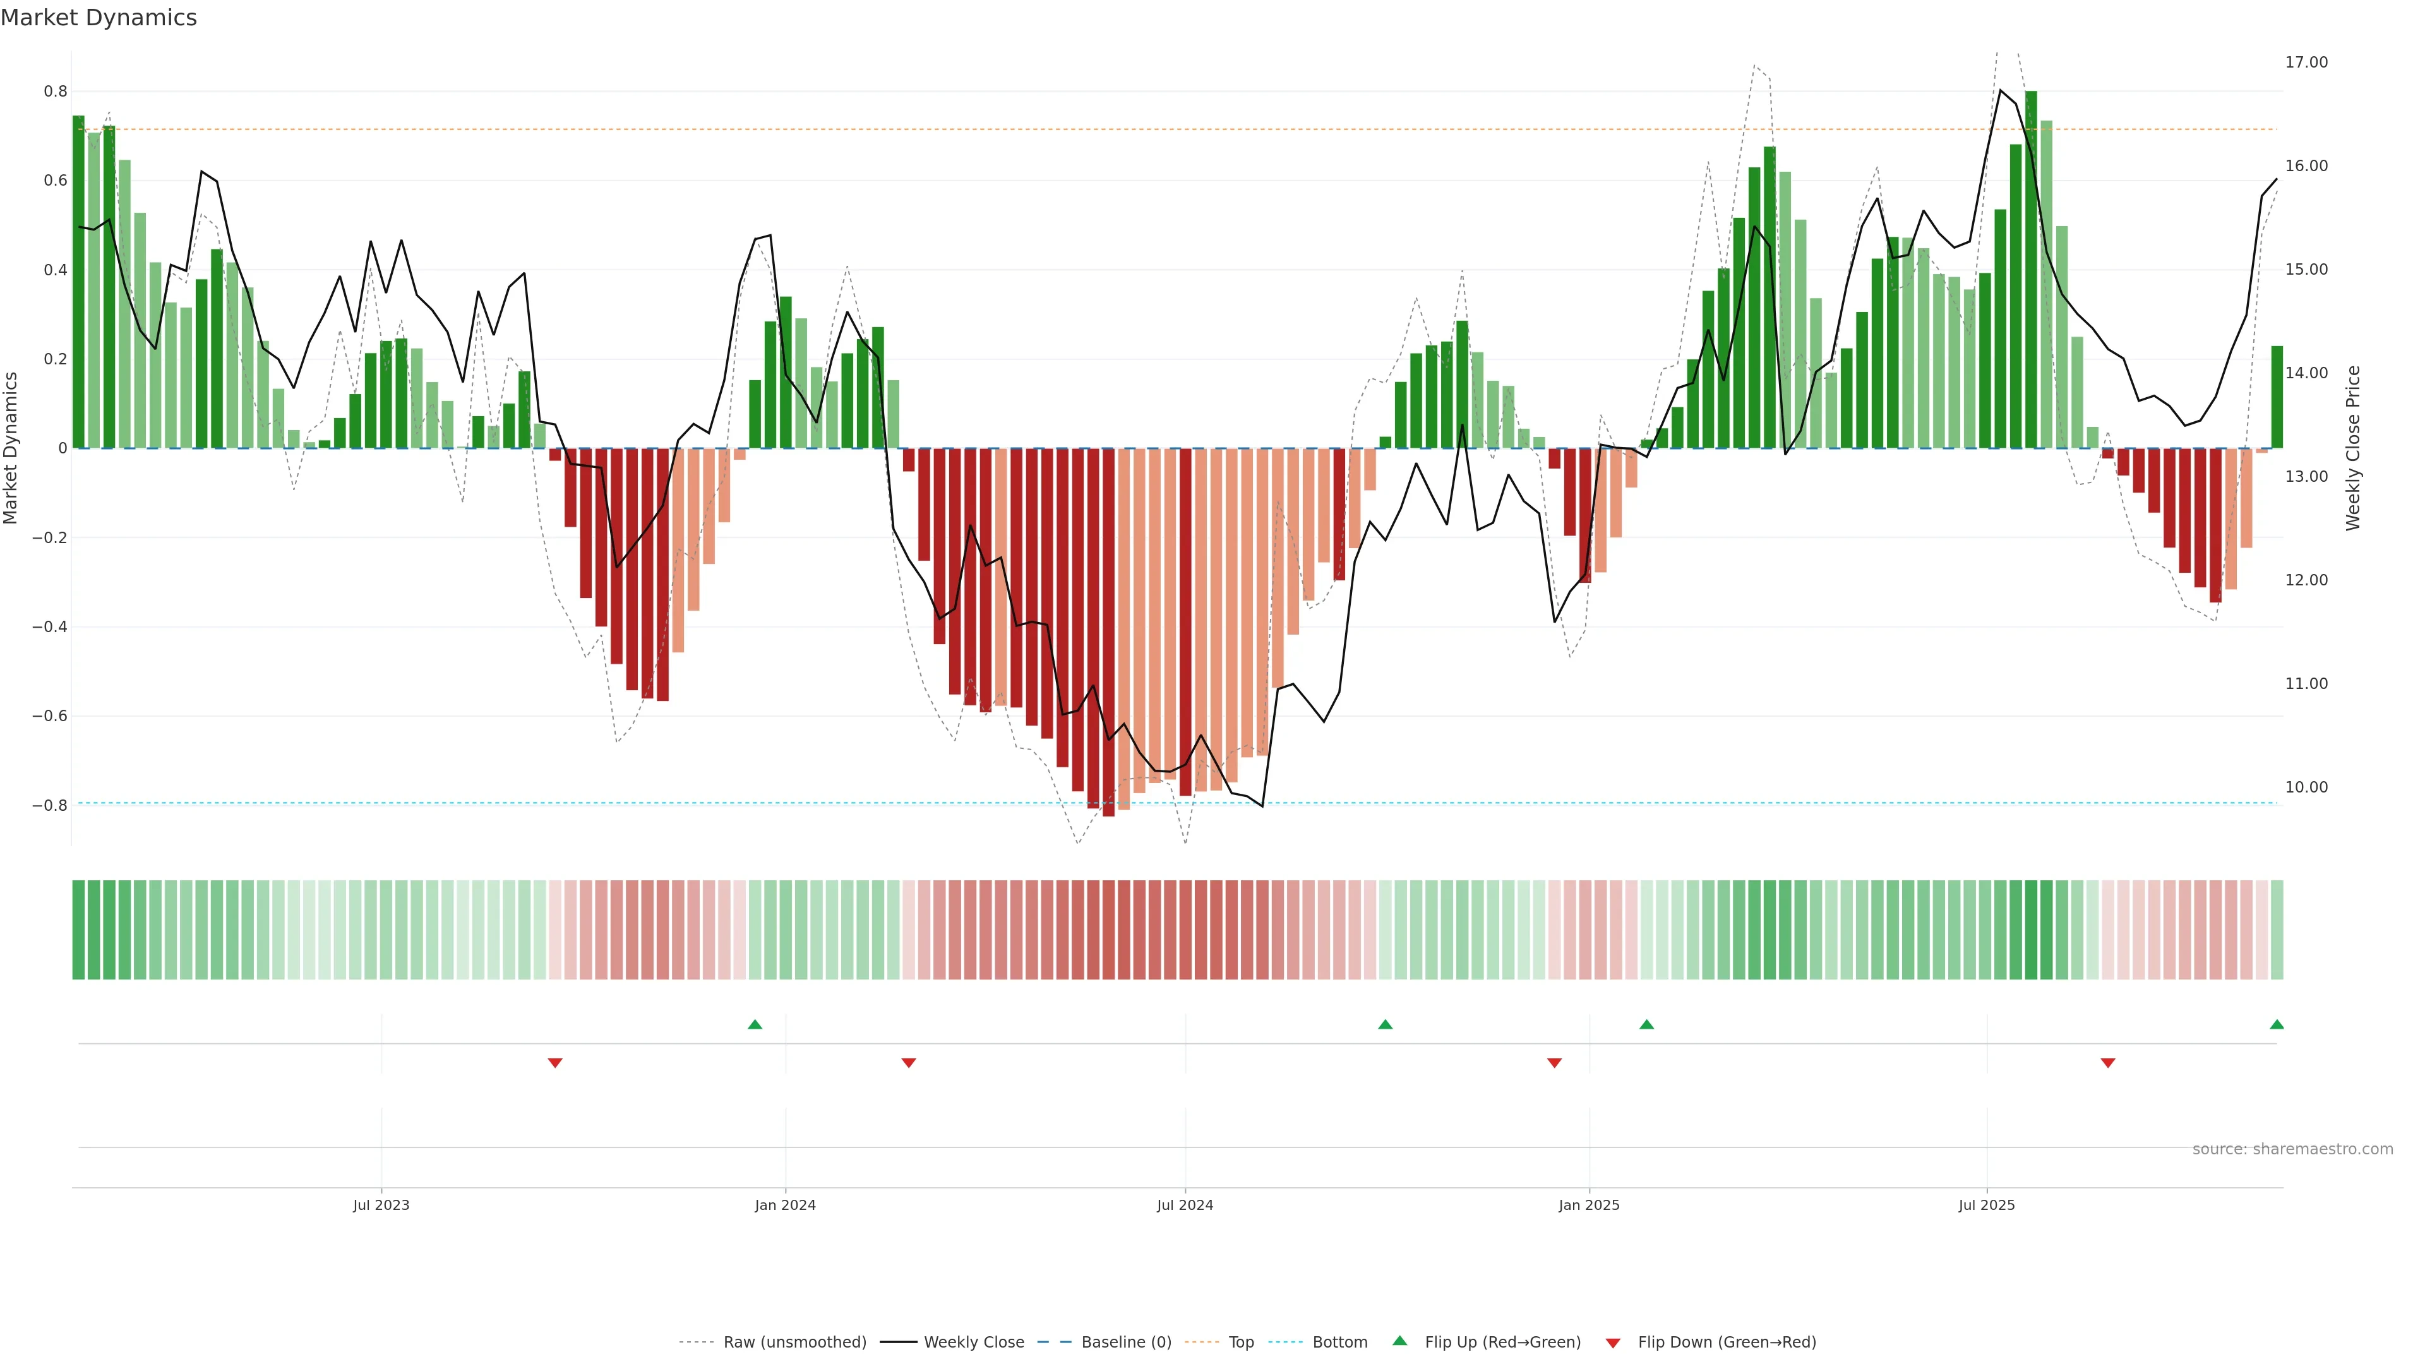Click the Flip Down marker just before Jan 2025
The image size is (2425, 1364).
click(1554, 1063)
